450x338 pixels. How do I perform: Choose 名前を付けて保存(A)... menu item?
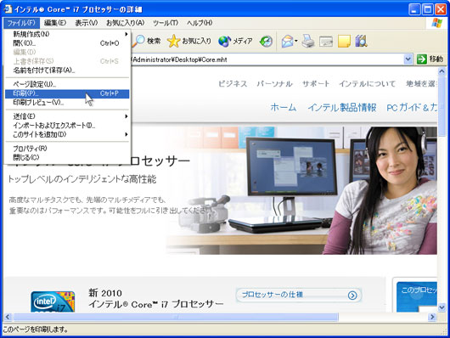67,70
